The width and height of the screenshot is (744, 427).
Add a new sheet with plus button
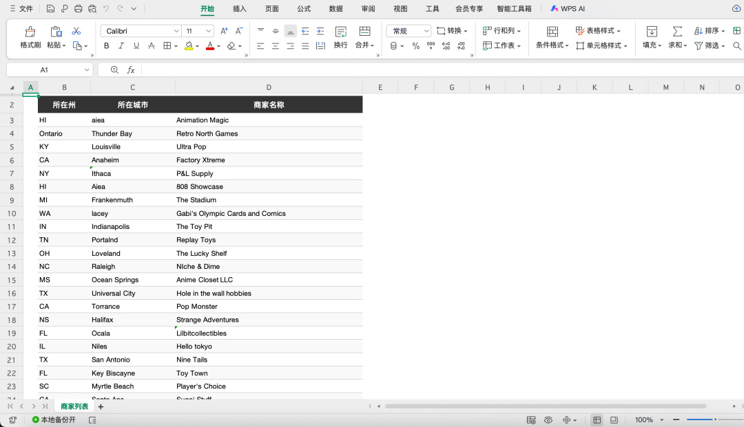(x=101, y=406)
